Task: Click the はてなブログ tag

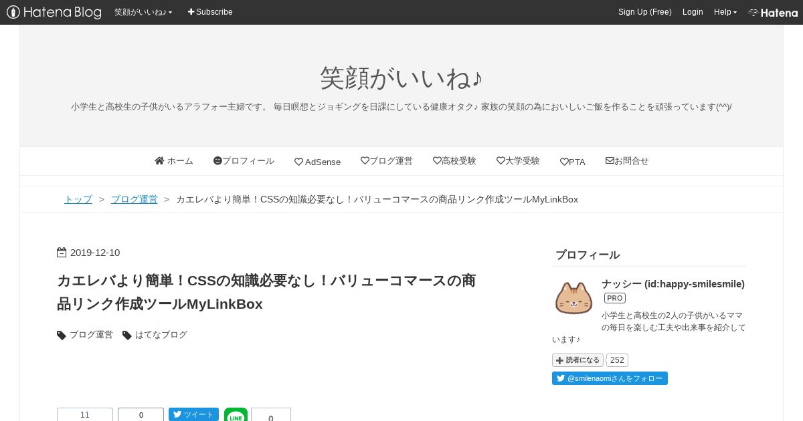Action: pyautogui.click(x=161, y=335)
